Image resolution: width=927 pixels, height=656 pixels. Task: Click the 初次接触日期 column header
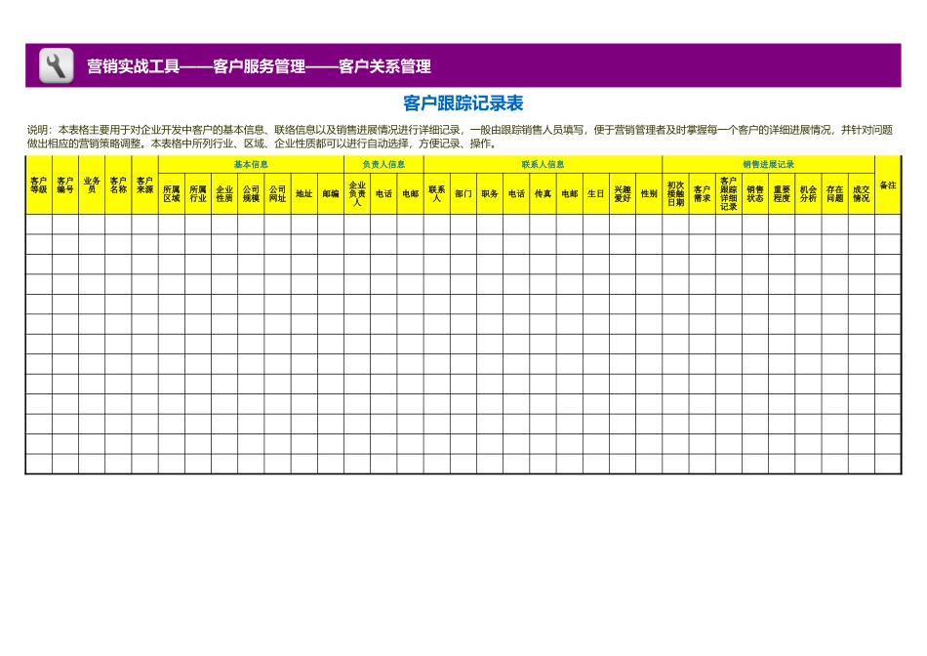(x=675, y=193)
